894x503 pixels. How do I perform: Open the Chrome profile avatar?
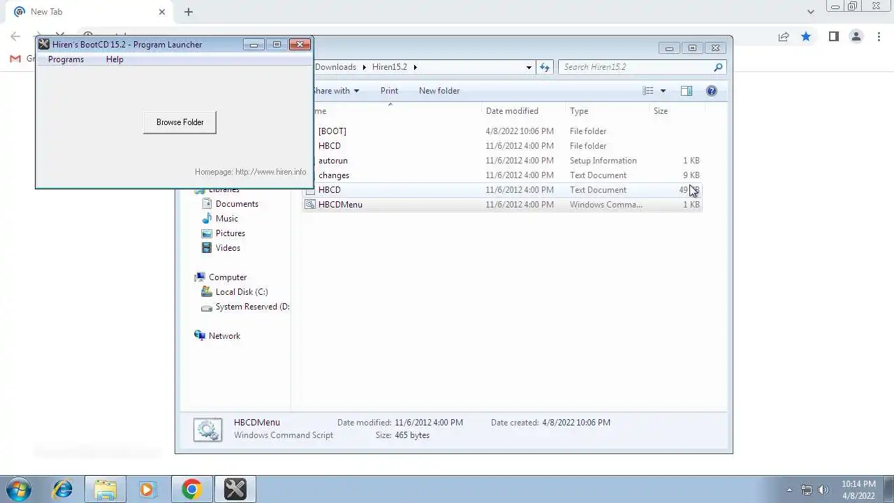(x=856, y=36)
